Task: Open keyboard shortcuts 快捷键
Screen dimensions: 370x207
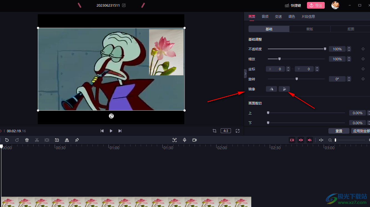Action: pyautogui.click(x=293, y=6)
